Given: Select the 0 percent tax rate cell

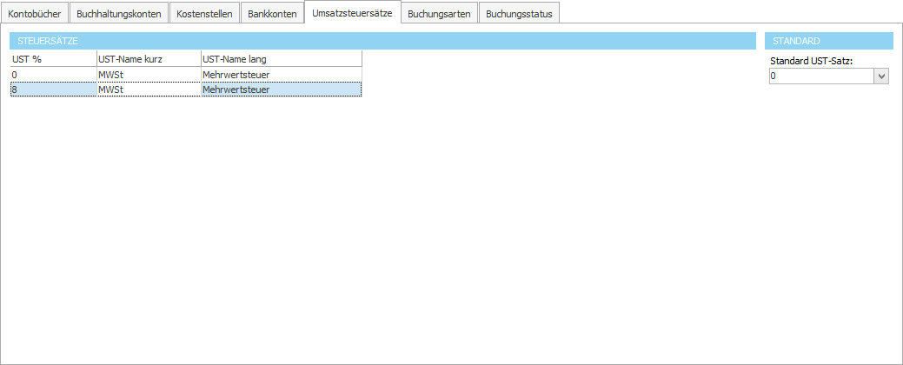Looking at the screenshot, I should pos(52,75).
